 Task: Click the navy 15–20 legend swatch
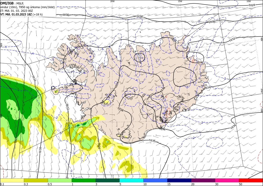179,180
